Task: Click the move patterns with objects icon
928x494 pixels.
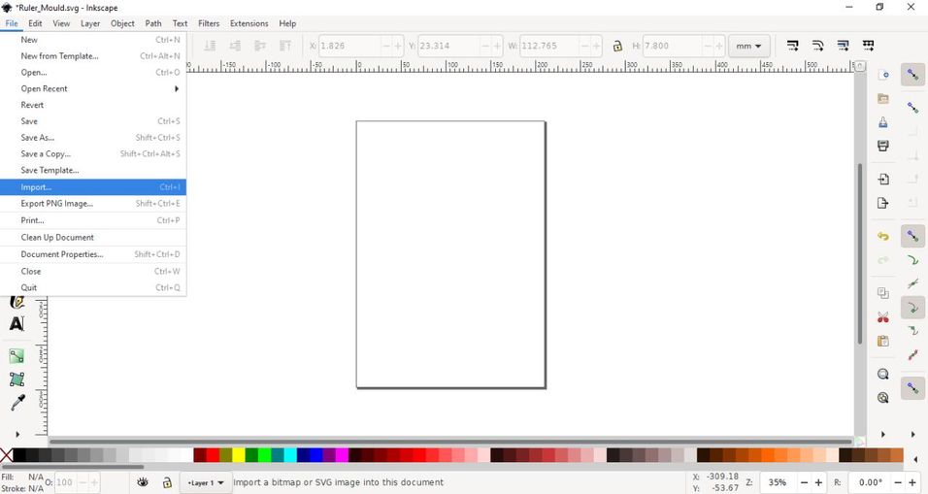Action: (868, 46)
